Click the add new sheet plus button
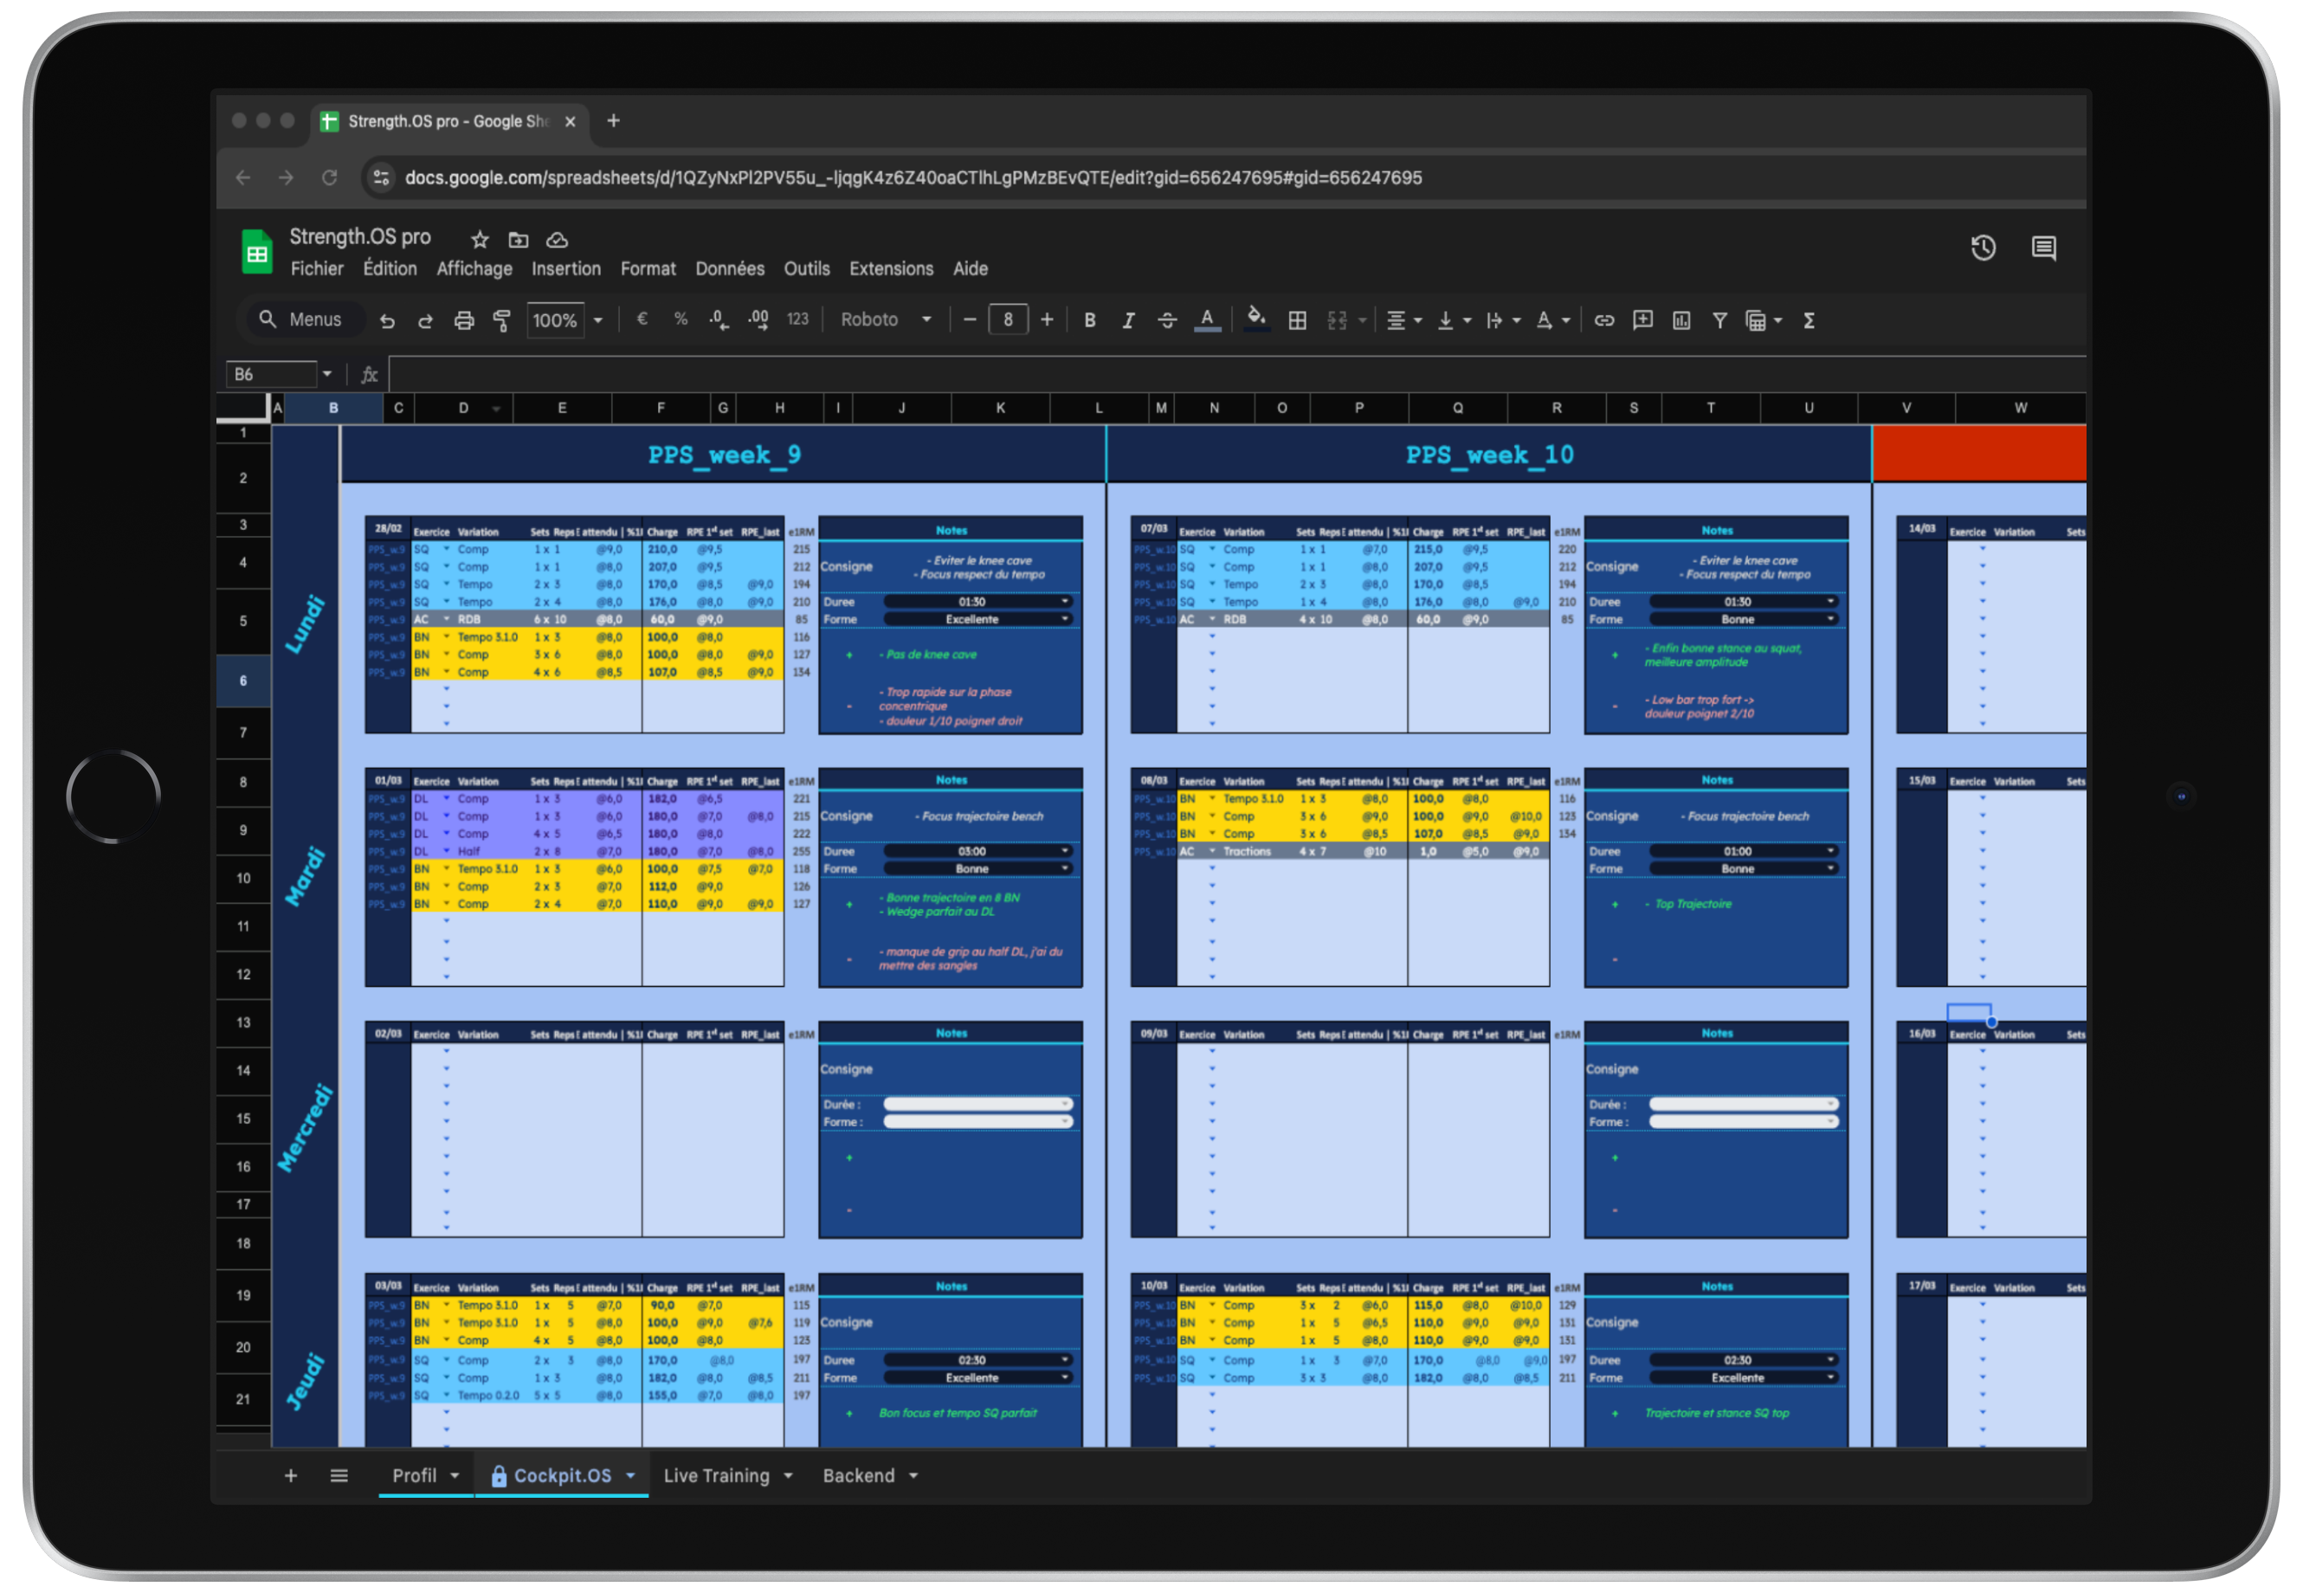Image resolution: width=2303 pixels, height=1593 pixels. point(291,1475)
